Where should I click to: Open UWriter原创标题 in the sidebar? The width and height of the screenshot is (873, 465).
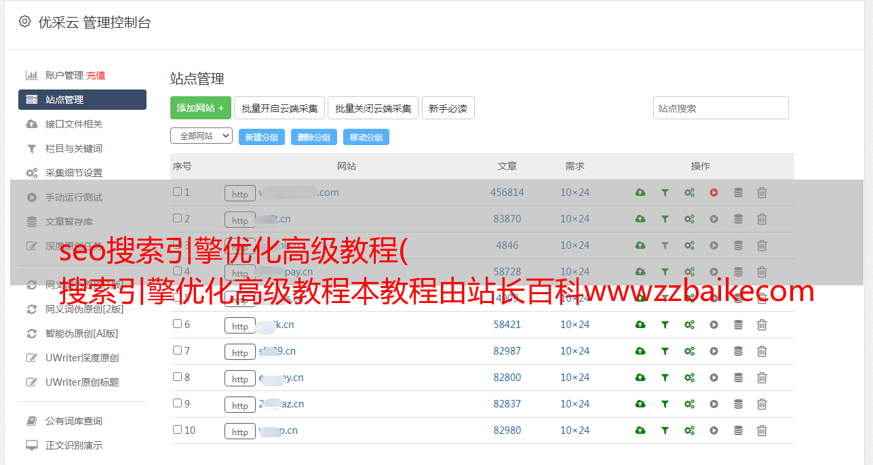coord(82,382)
